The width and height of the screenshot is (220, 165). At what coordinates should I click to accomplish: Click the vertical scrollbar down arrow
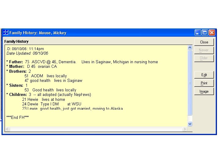tap(190, 124)
